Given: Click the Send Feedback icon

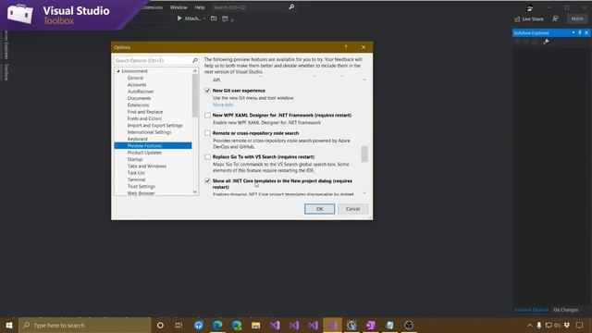Looking at the screenshot, I should [555, 18].
